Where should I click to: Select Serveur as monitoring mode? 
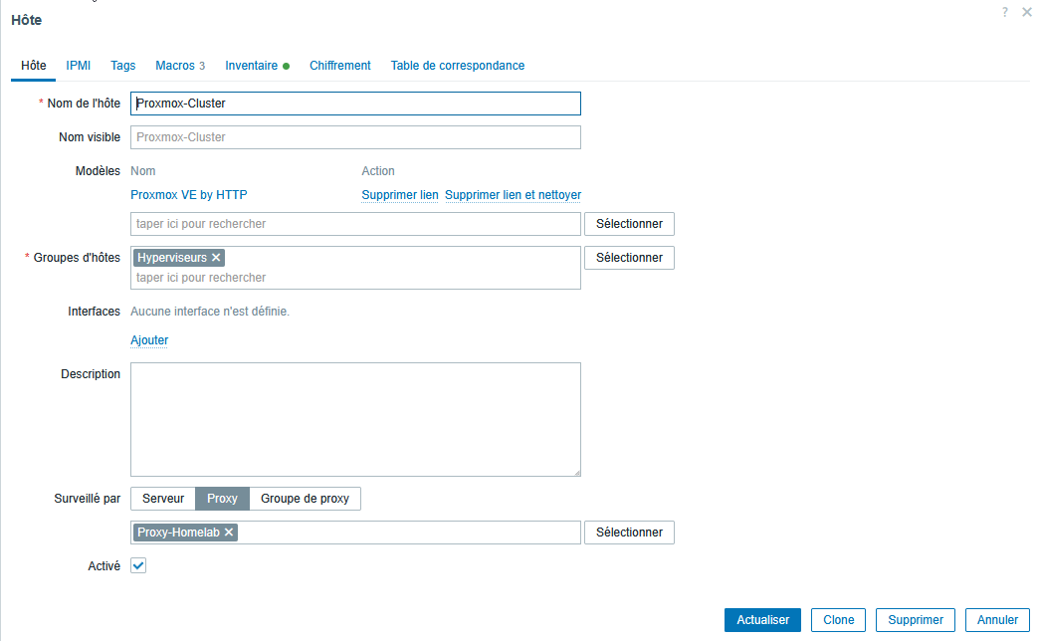click(162, 498)
